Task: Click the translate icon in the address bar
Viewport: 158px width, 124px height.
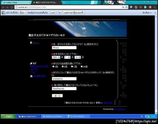Action: [x=123, y=7]
